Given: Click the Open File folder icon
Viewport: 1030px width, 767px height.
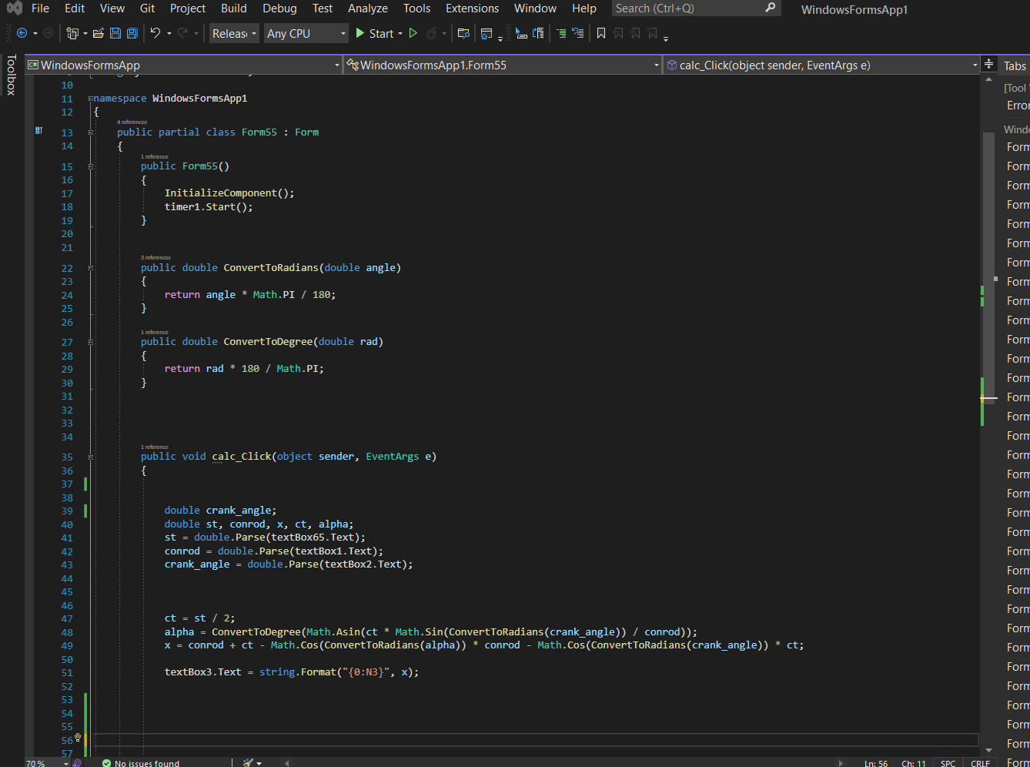Looking at the screenshot, I should coord(98,33).
